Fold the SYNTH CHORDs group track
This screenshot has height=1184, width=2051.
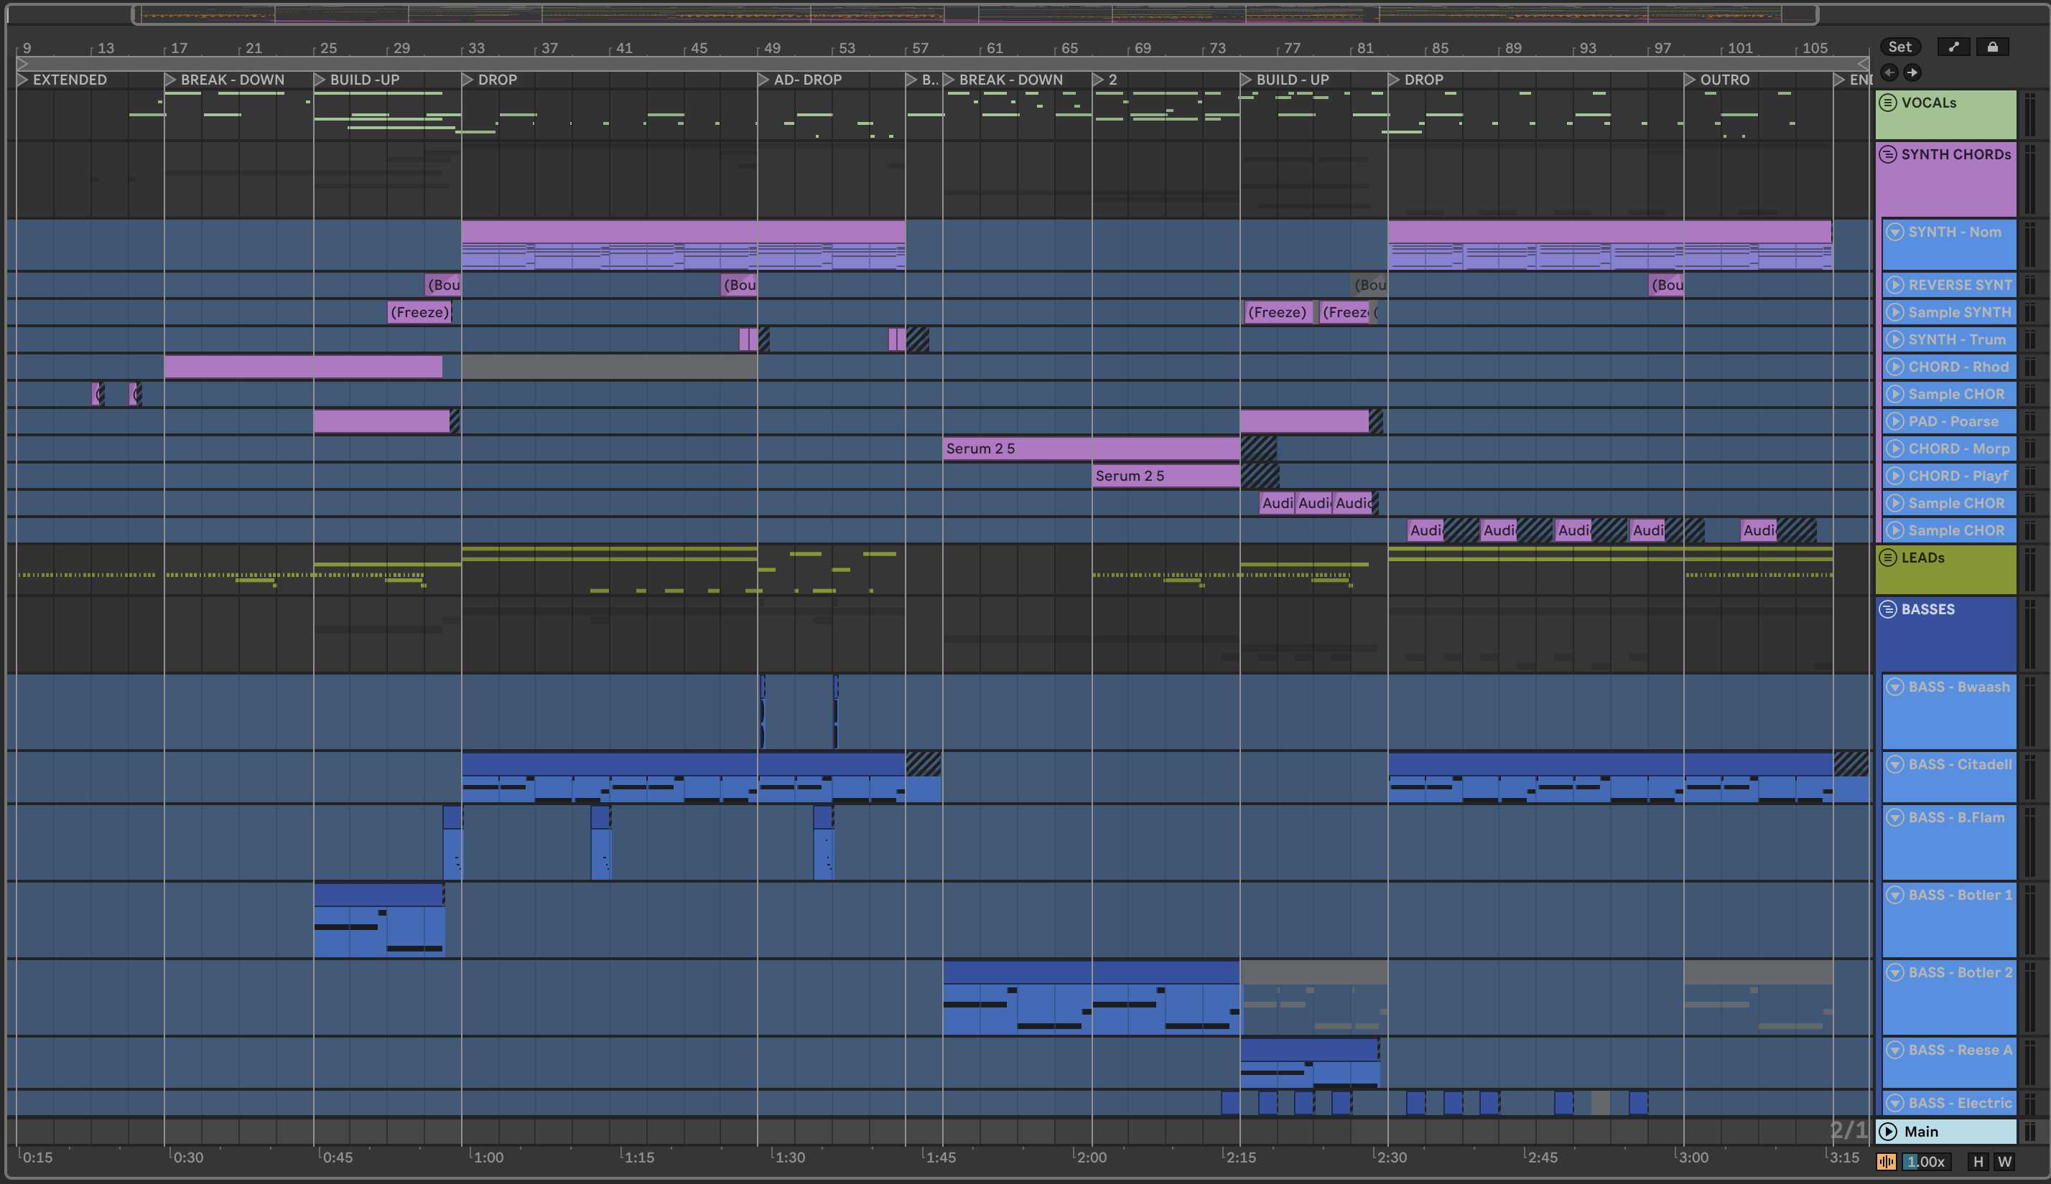pos(1888,154)
